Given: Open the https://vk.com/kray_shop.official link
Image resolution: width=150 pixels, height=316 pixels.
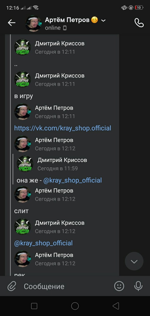Looking at the screenshot, I should pos(63,128).
